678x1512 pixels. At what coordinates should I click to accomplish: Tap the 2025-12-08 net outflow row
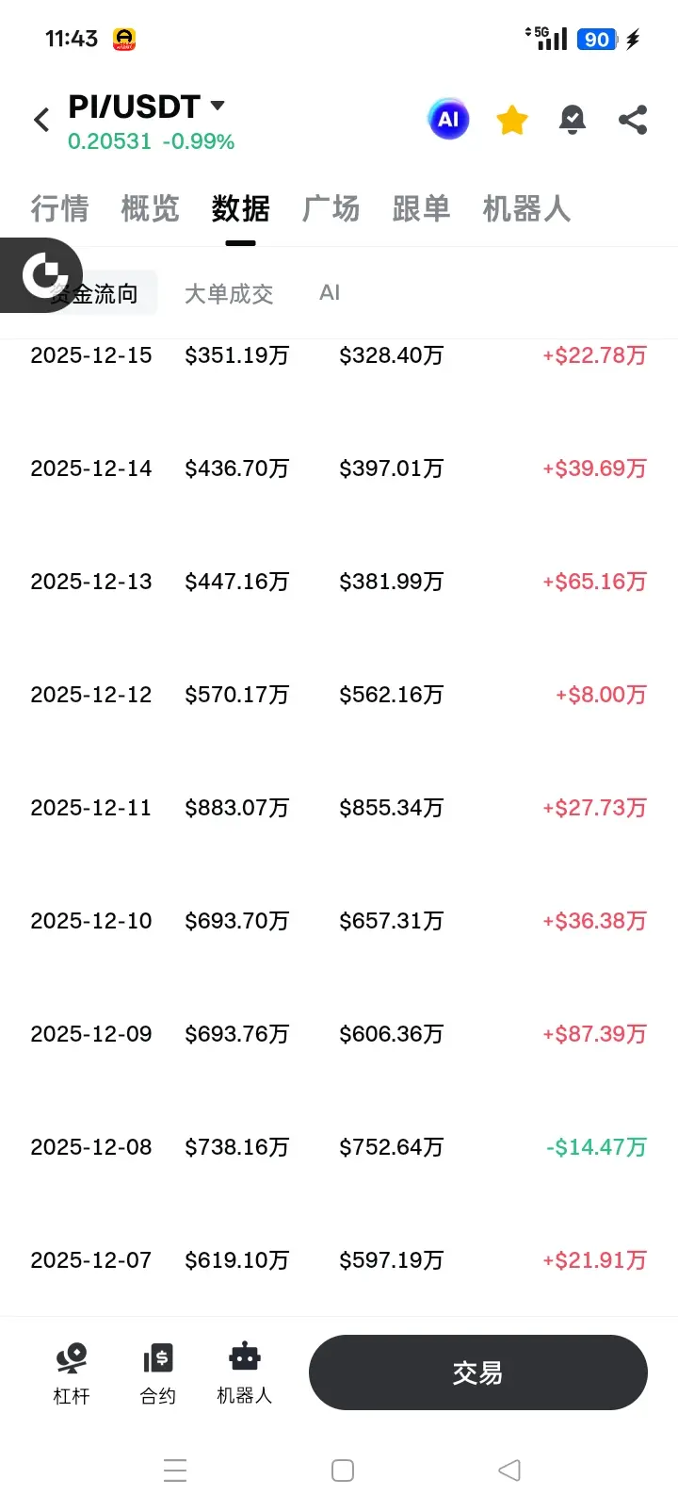pyautogui.click(x=339, y=1147)
